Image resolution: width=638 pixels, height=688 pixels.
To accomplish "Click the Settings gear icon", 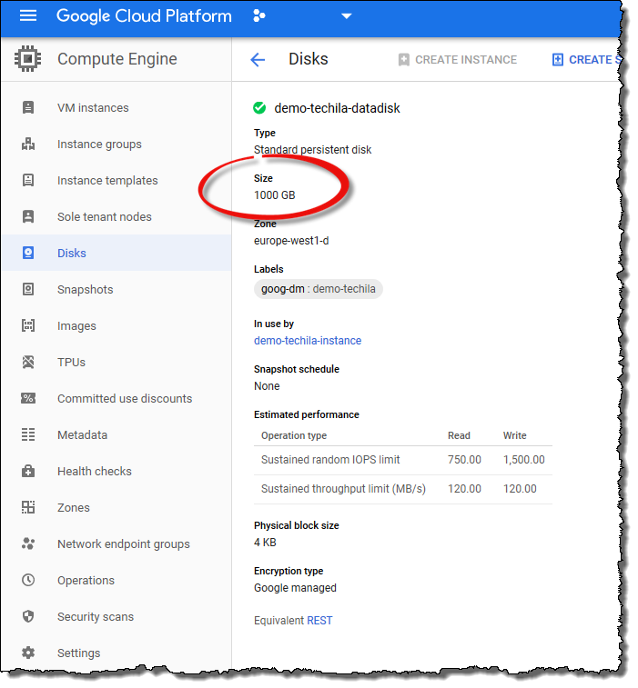I will (x=28, y=653).
